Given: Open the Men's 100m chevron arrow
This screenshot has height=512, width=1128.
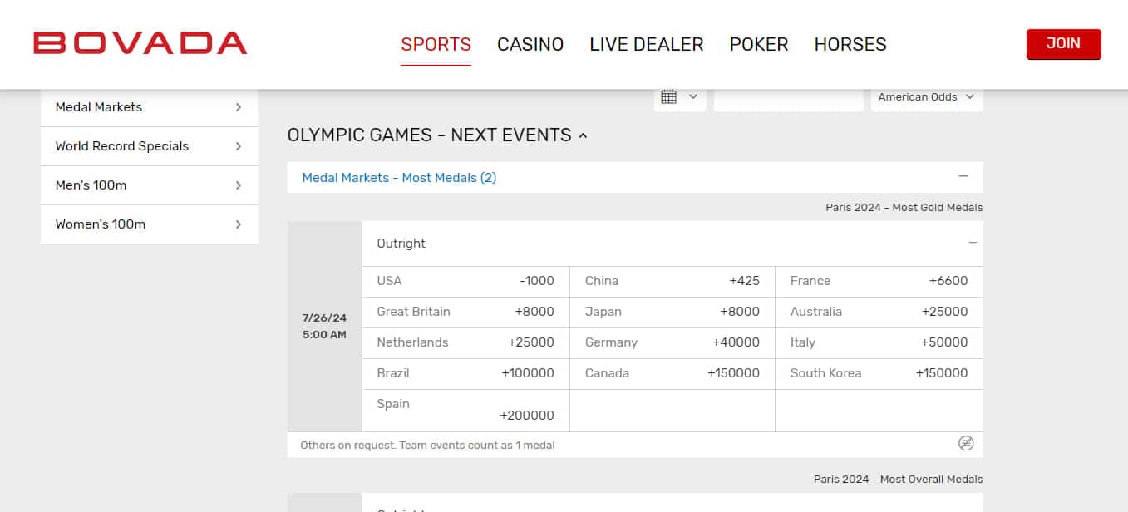Looking at the screenshot, I should tap(239, 185).
